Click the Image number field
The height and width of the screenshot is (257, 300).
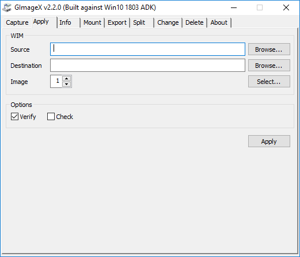click(x=56, y=82)
